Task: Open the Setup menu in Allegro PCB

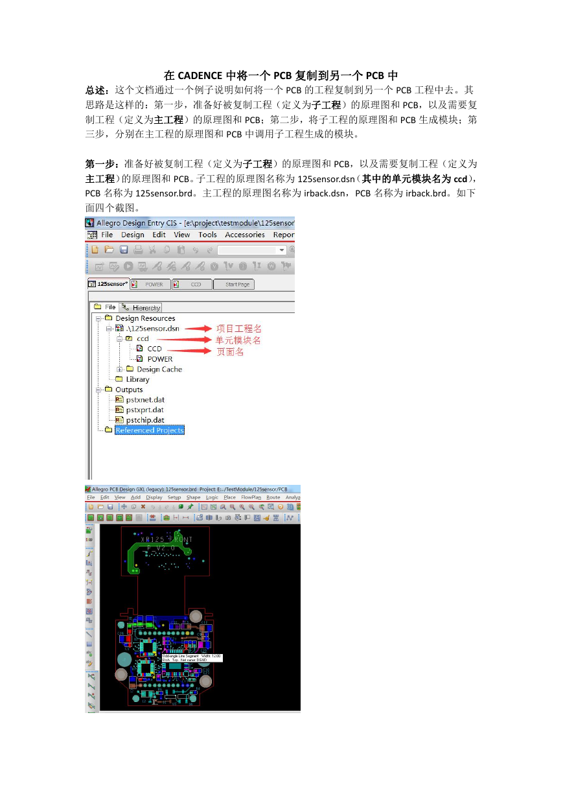Action: pos(174,497)
